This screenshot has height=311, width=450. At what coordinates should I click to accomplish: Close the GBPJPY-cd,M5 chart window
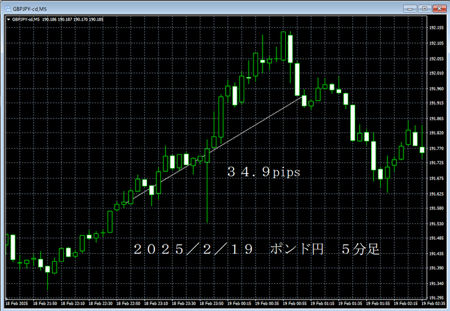coord(439,9)
